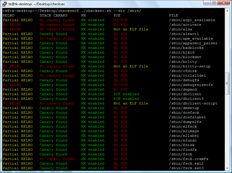Click '/sbin/fdisk' file path

[x=182, y=145]
